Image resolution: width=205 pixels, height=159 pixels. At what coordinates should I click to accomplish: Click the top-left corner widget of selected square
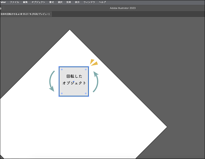pos(62,70)
